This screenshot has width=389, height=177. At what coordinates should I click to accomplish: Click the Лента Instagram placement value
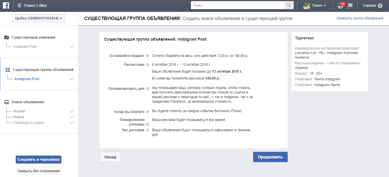(x=327, y=79)
